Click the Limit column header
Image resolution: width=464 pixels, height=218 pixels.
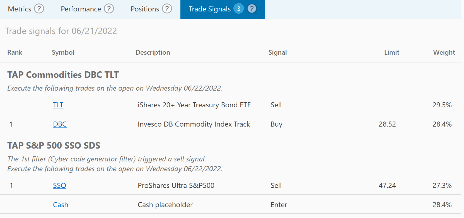click(391, 52)
